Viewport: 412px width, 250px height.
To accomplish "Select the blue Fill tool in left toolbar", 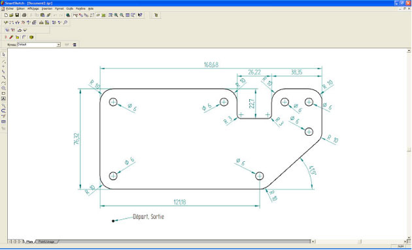I will (x=3, y=121).
